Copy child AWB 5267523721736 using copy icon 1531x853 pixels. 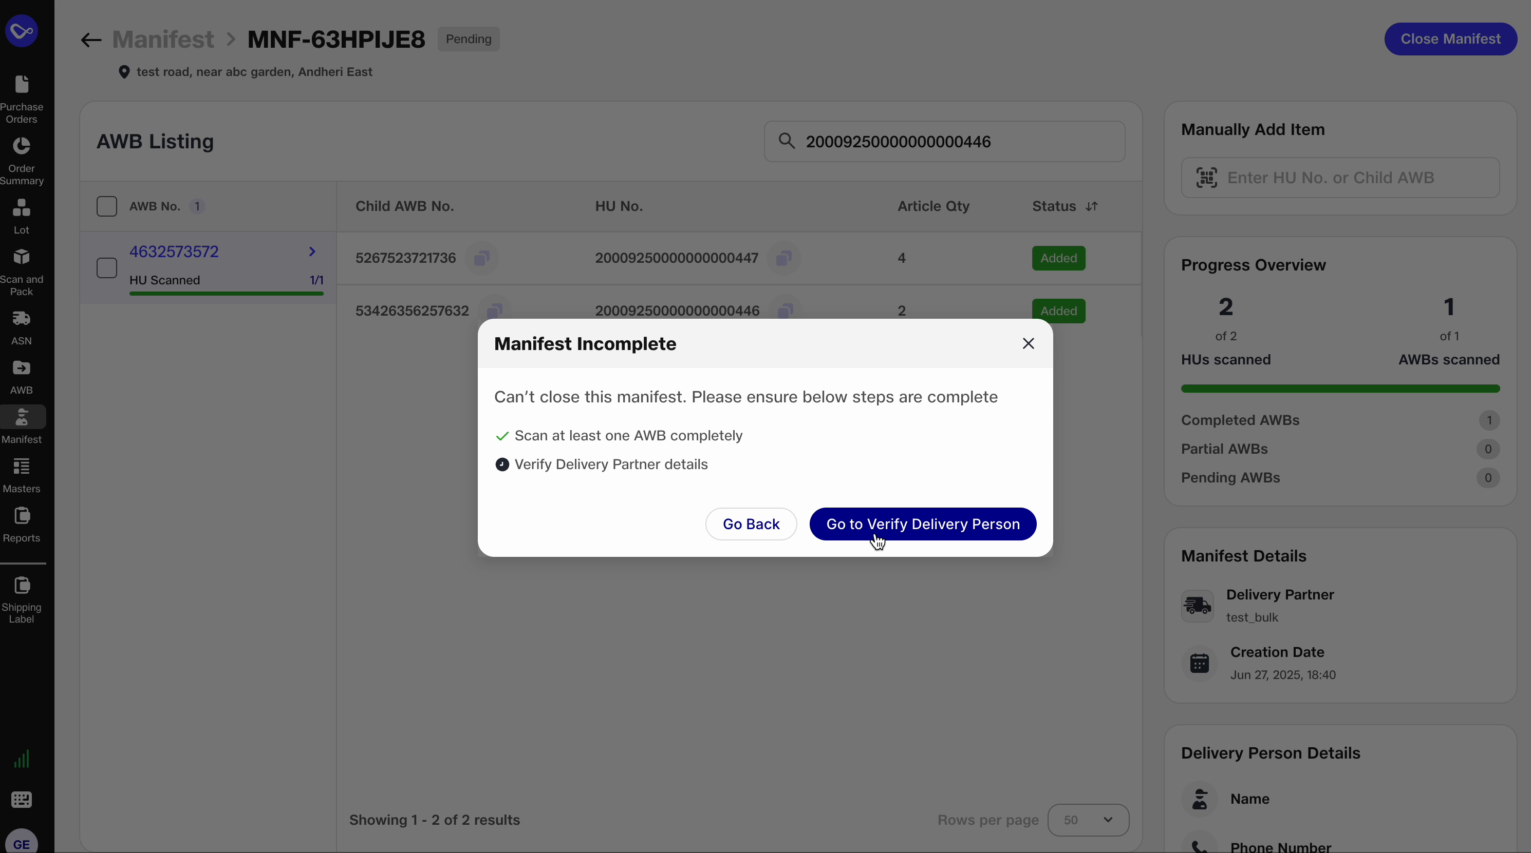point(482,258)
